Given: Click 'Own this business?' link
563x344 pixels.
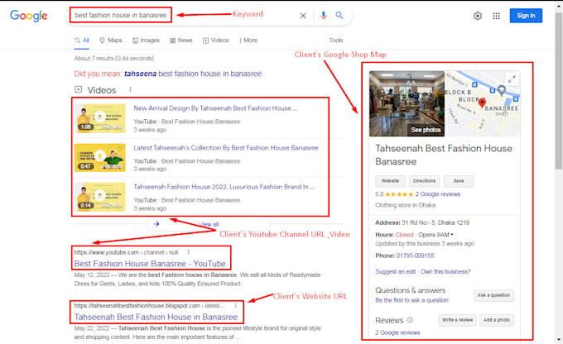Looking at the screenshot, I should [445, 271].
